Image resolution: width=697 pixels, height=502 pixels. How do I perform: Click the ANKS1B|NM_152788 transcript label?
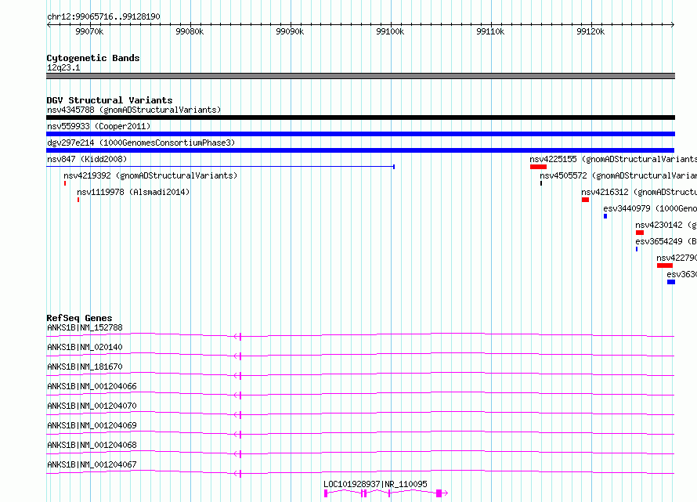tap(85, 327)
